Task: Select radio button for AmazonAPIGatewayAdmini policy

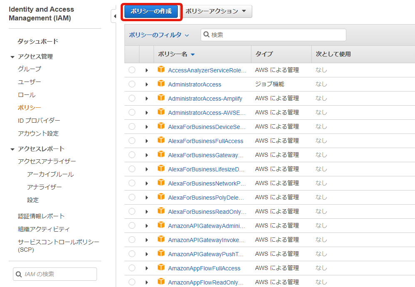Action: 132,225
